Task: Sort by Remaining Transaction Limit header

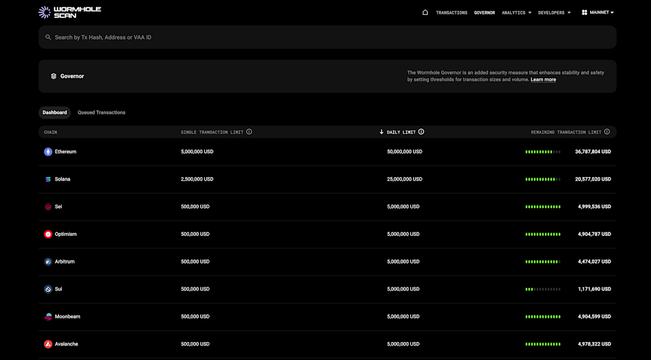Action: (566, 132)
